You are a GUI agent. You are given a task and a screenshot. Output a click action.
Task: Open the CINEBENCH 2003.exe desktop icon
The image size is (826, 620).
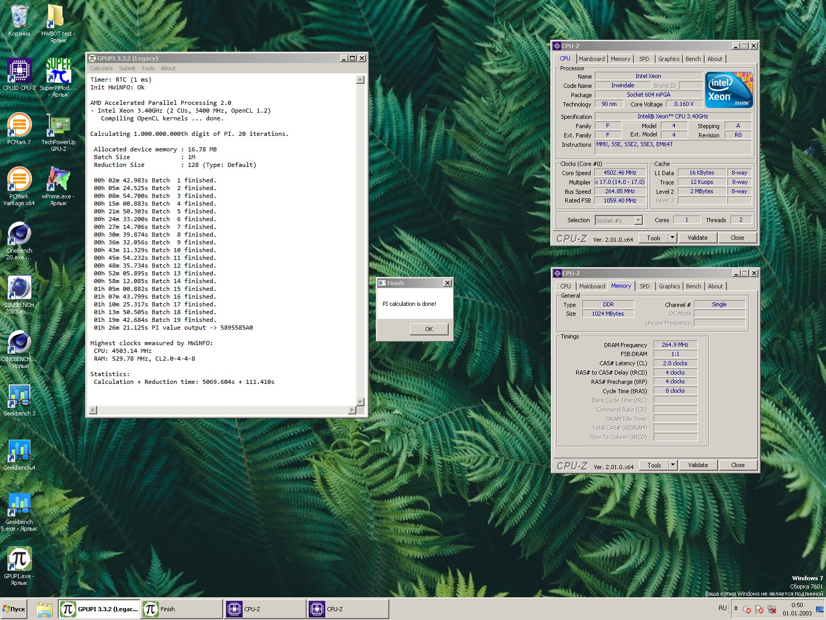pyautogui.click(x=19, y=295)
